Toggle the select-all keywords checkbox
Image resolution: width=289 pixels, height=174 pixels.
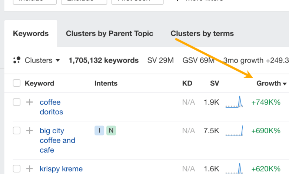coord(17,83)
